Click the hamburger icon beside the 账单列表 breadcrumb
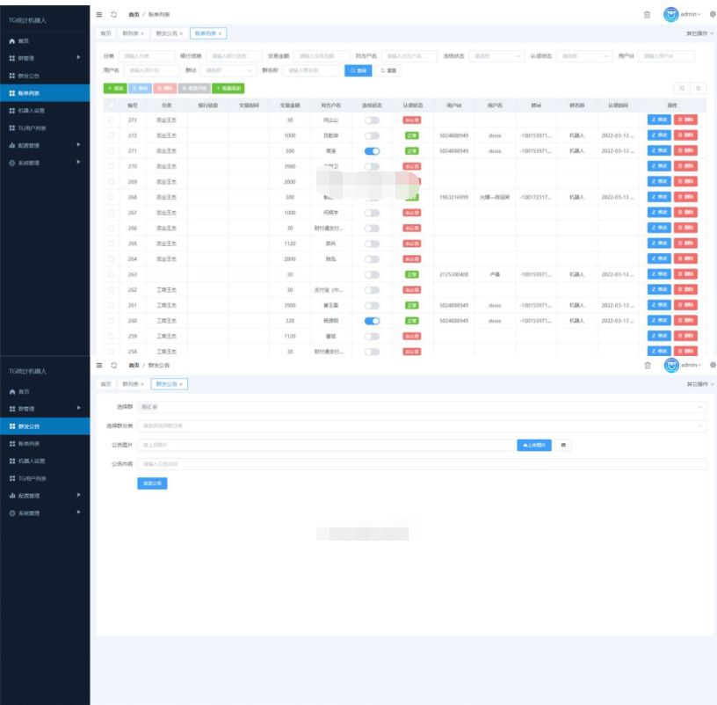Screen dimensions: 717x705 pos(100,14)
